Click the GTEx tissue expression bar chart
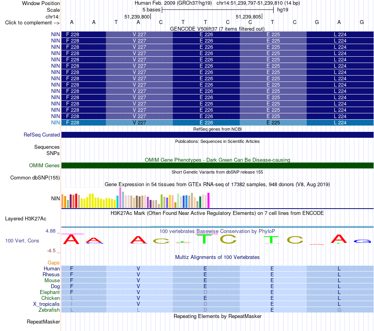The image size is (374, 331). point(135,198)
